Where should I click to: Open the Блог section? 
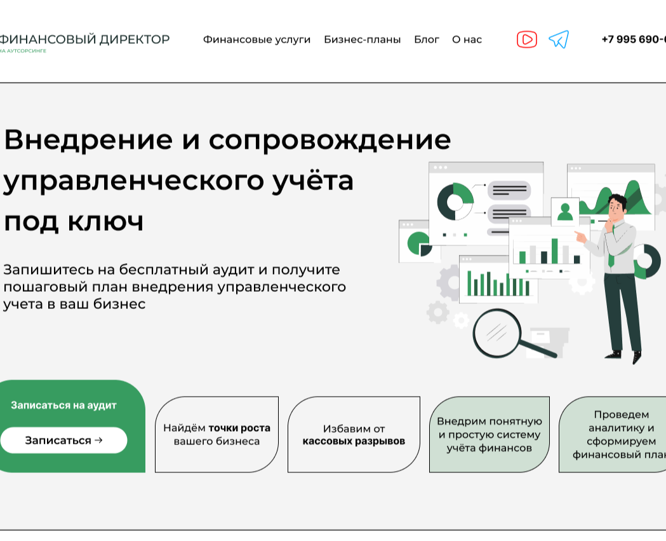click(x=427, y=39)
